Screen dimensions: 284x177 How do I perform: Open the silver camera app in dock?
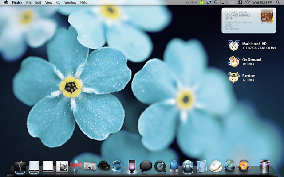90,166
